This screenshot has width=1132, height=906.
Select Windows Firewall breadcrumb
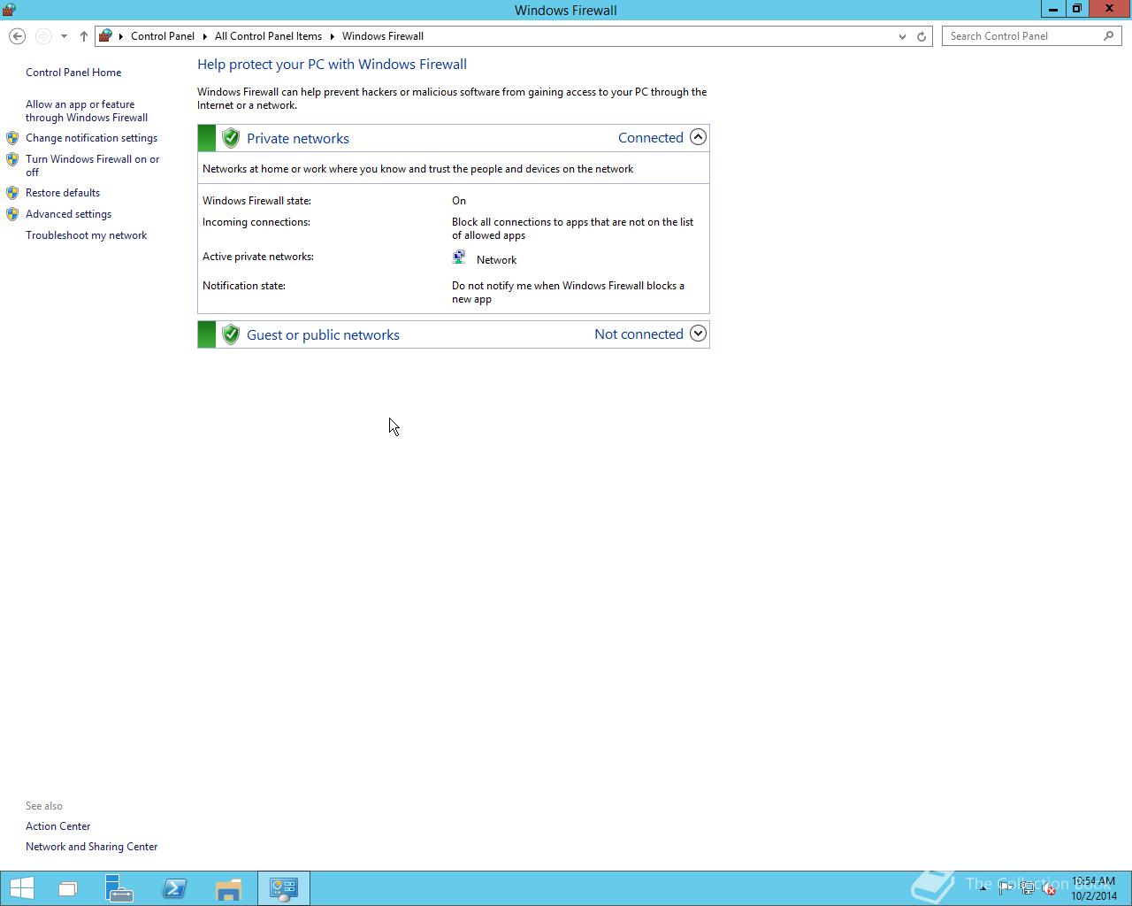[x=383, y=36]
